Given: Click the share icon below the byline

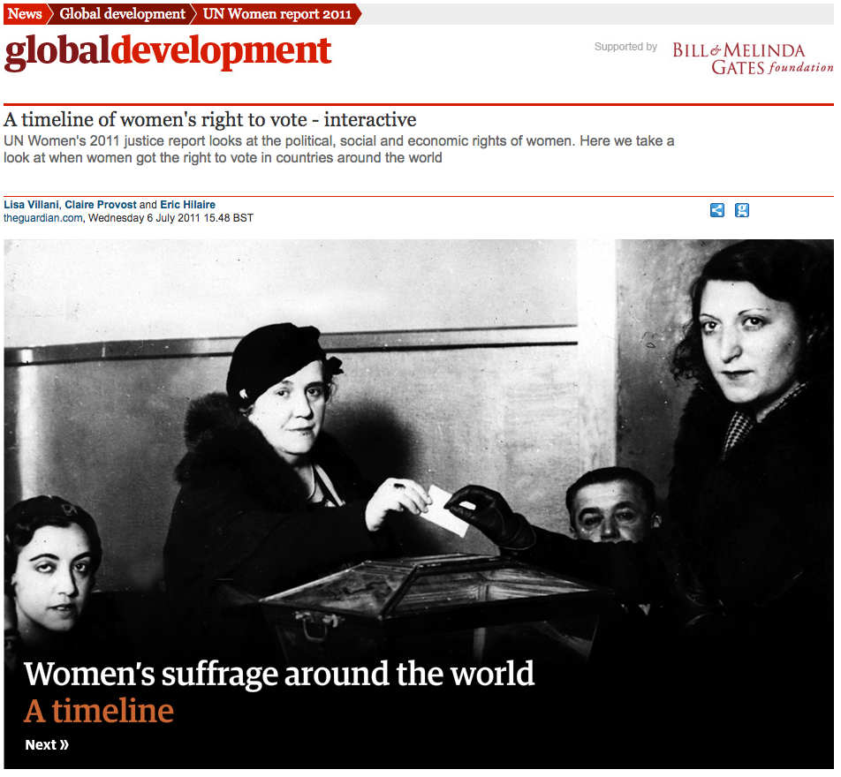Looking at the screenshot, I should (x=716, y=210).
